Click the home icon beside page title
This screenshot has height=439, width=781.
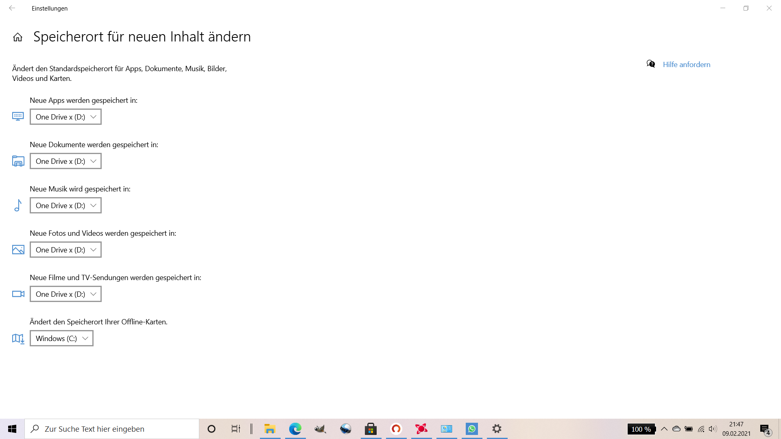point(17,37)
